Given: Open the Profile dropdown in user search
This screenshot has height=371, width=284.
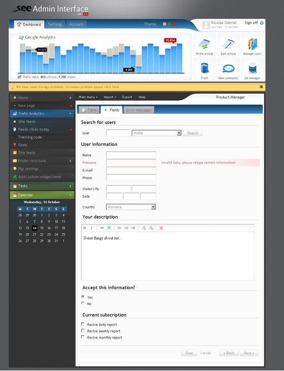Looking at the screenshot, I should [157, 133].
